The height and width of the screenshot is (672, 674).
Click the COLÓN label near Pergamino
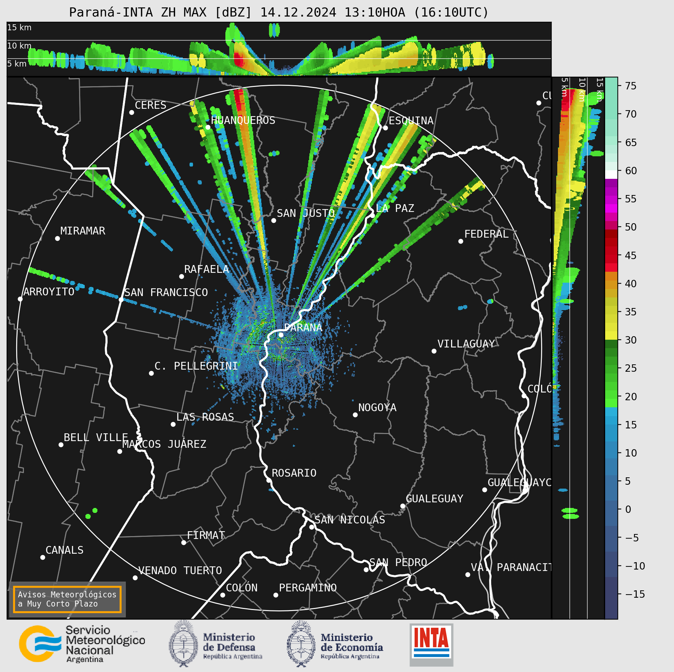click(242, 588)
